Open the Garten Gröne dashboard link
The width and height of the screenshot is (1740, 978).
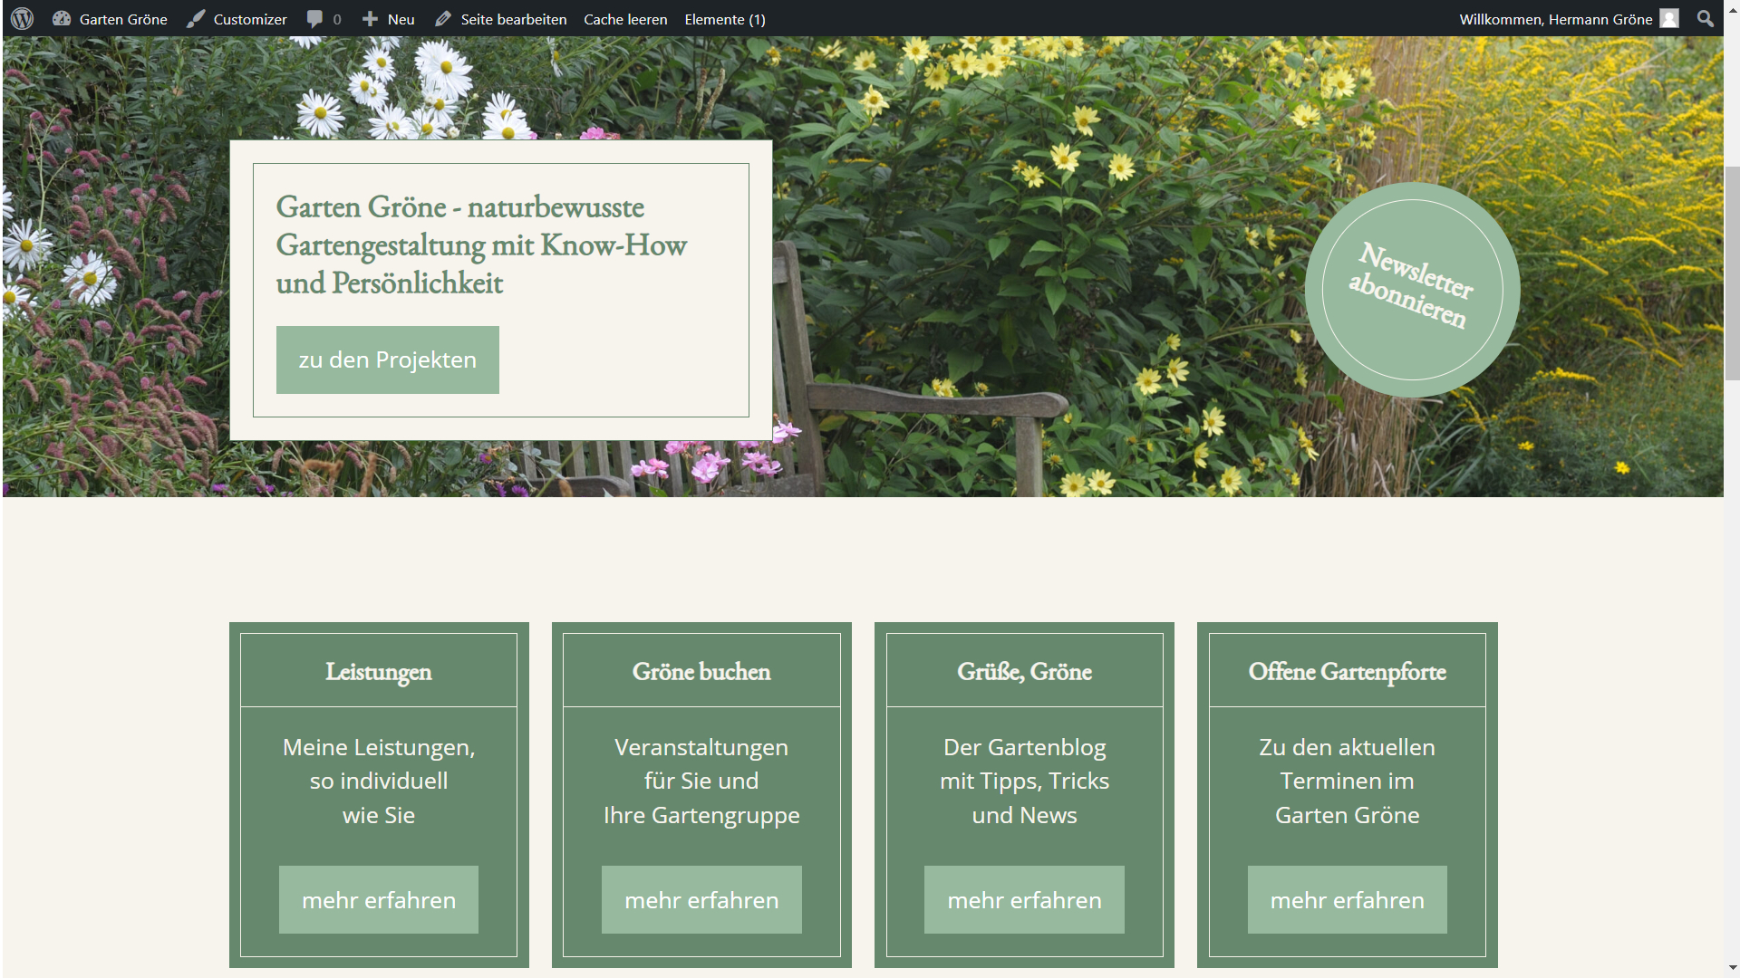(x=110, y=19)
